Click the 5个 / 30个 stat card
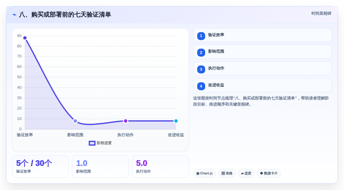This screenshot has width=344, height=190. (x=40, y=166)
